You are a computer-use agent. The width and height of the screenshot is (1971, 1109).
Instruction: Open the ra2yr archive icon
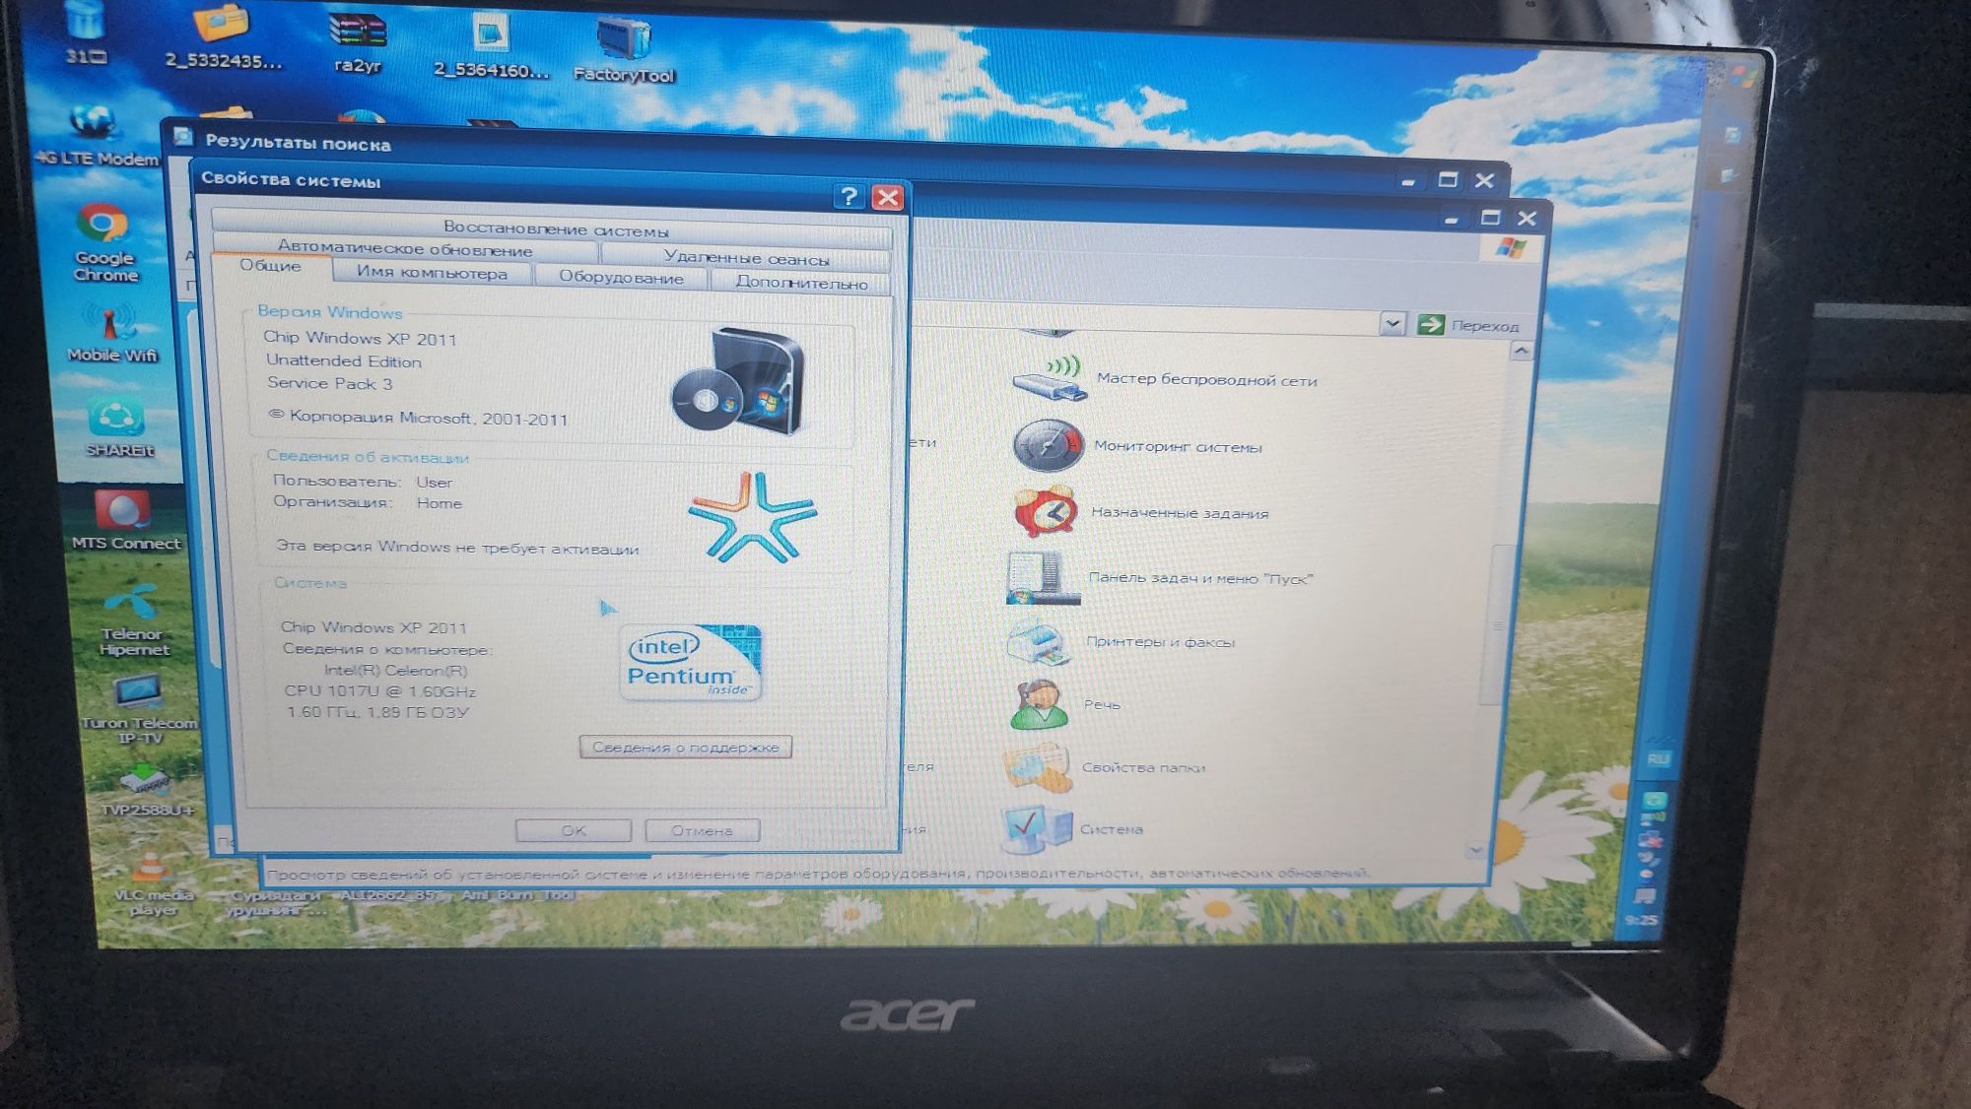click(x=357, y=43)
